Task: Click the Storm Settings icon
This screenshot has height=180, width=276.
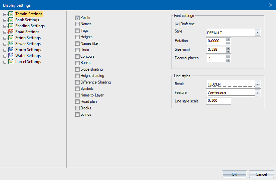Action: click(11, 50)
